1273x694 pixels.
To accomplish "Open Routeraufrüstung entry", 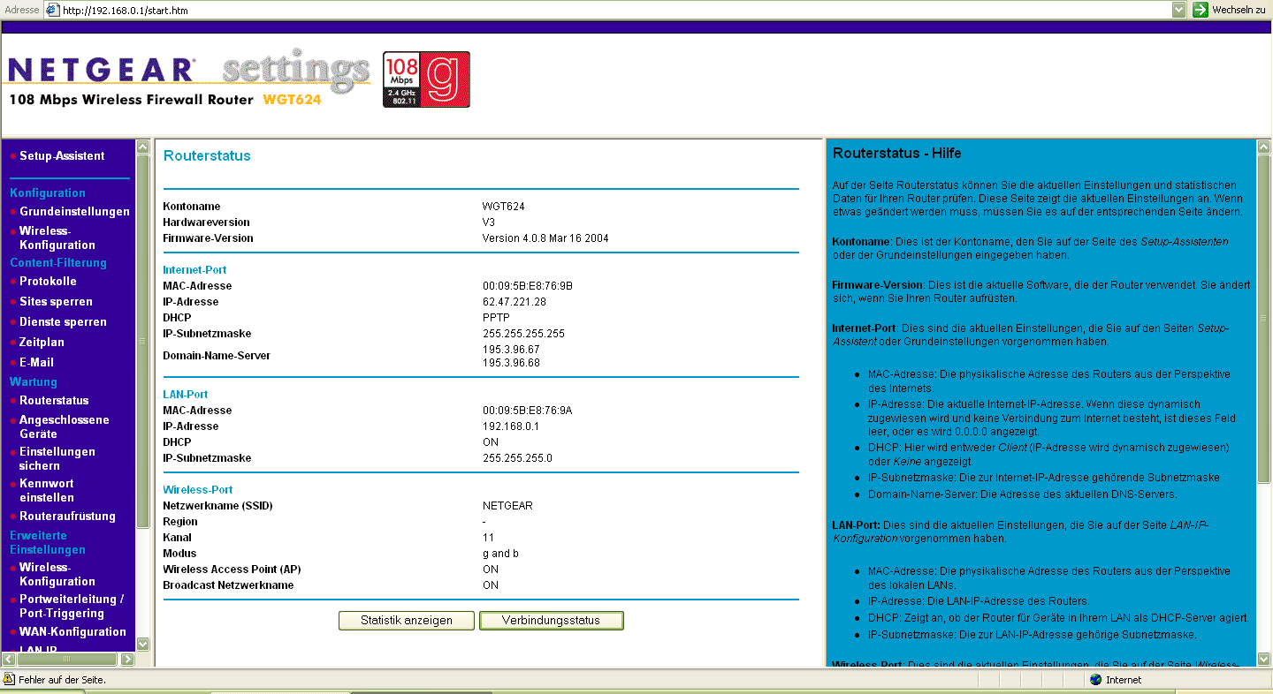I will tap(67, 516).
